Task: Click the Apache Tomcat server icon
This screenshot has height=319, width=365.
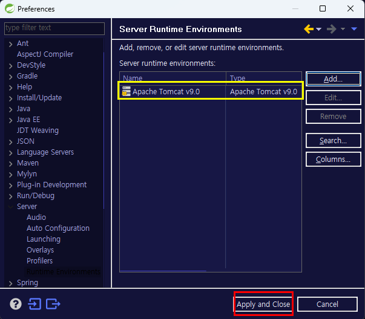Action: tap(126, 91)
